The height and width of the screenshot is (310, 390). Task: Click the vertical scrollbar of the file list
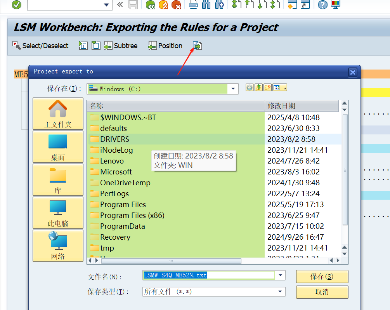click(345, 170)
